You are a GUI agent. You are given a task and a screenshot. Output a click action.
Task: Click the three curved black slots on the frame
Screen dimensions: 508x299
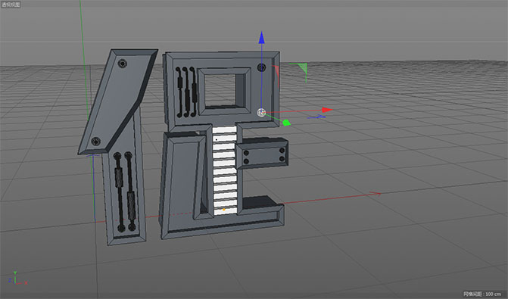tap(186, 92)
